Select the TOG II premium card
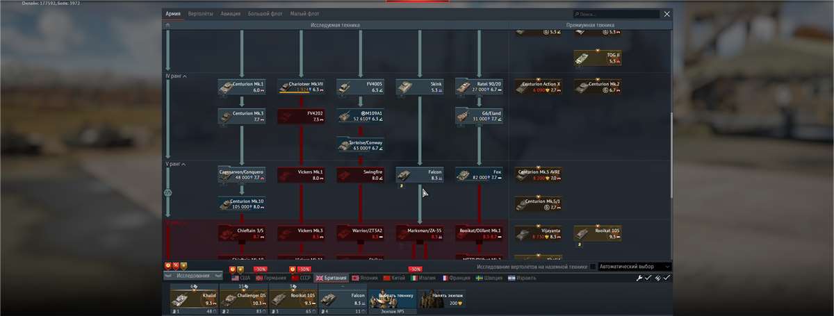Screen dimensions: 834x316 tap(598, 58)
